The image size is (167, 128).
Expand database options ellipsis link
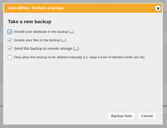click(71, 32)
